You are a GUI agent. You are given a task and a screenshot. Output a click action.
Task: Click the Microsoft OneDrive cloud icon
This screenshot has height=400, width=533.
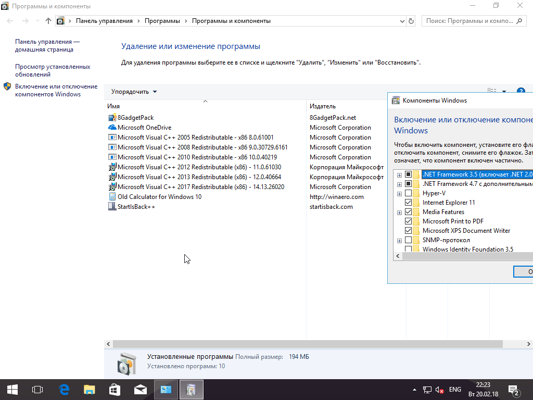point(112,128)
